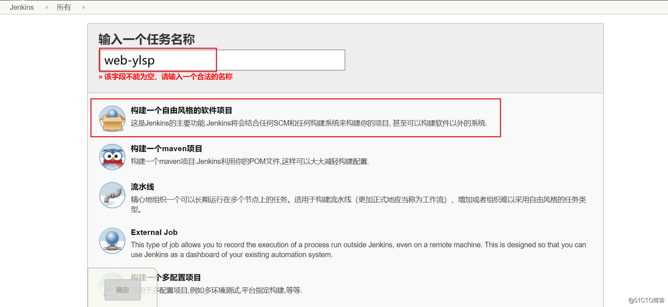Select 构建一个maven项目 title
This screenshot has width=668, height=307.
click(167, 149)
